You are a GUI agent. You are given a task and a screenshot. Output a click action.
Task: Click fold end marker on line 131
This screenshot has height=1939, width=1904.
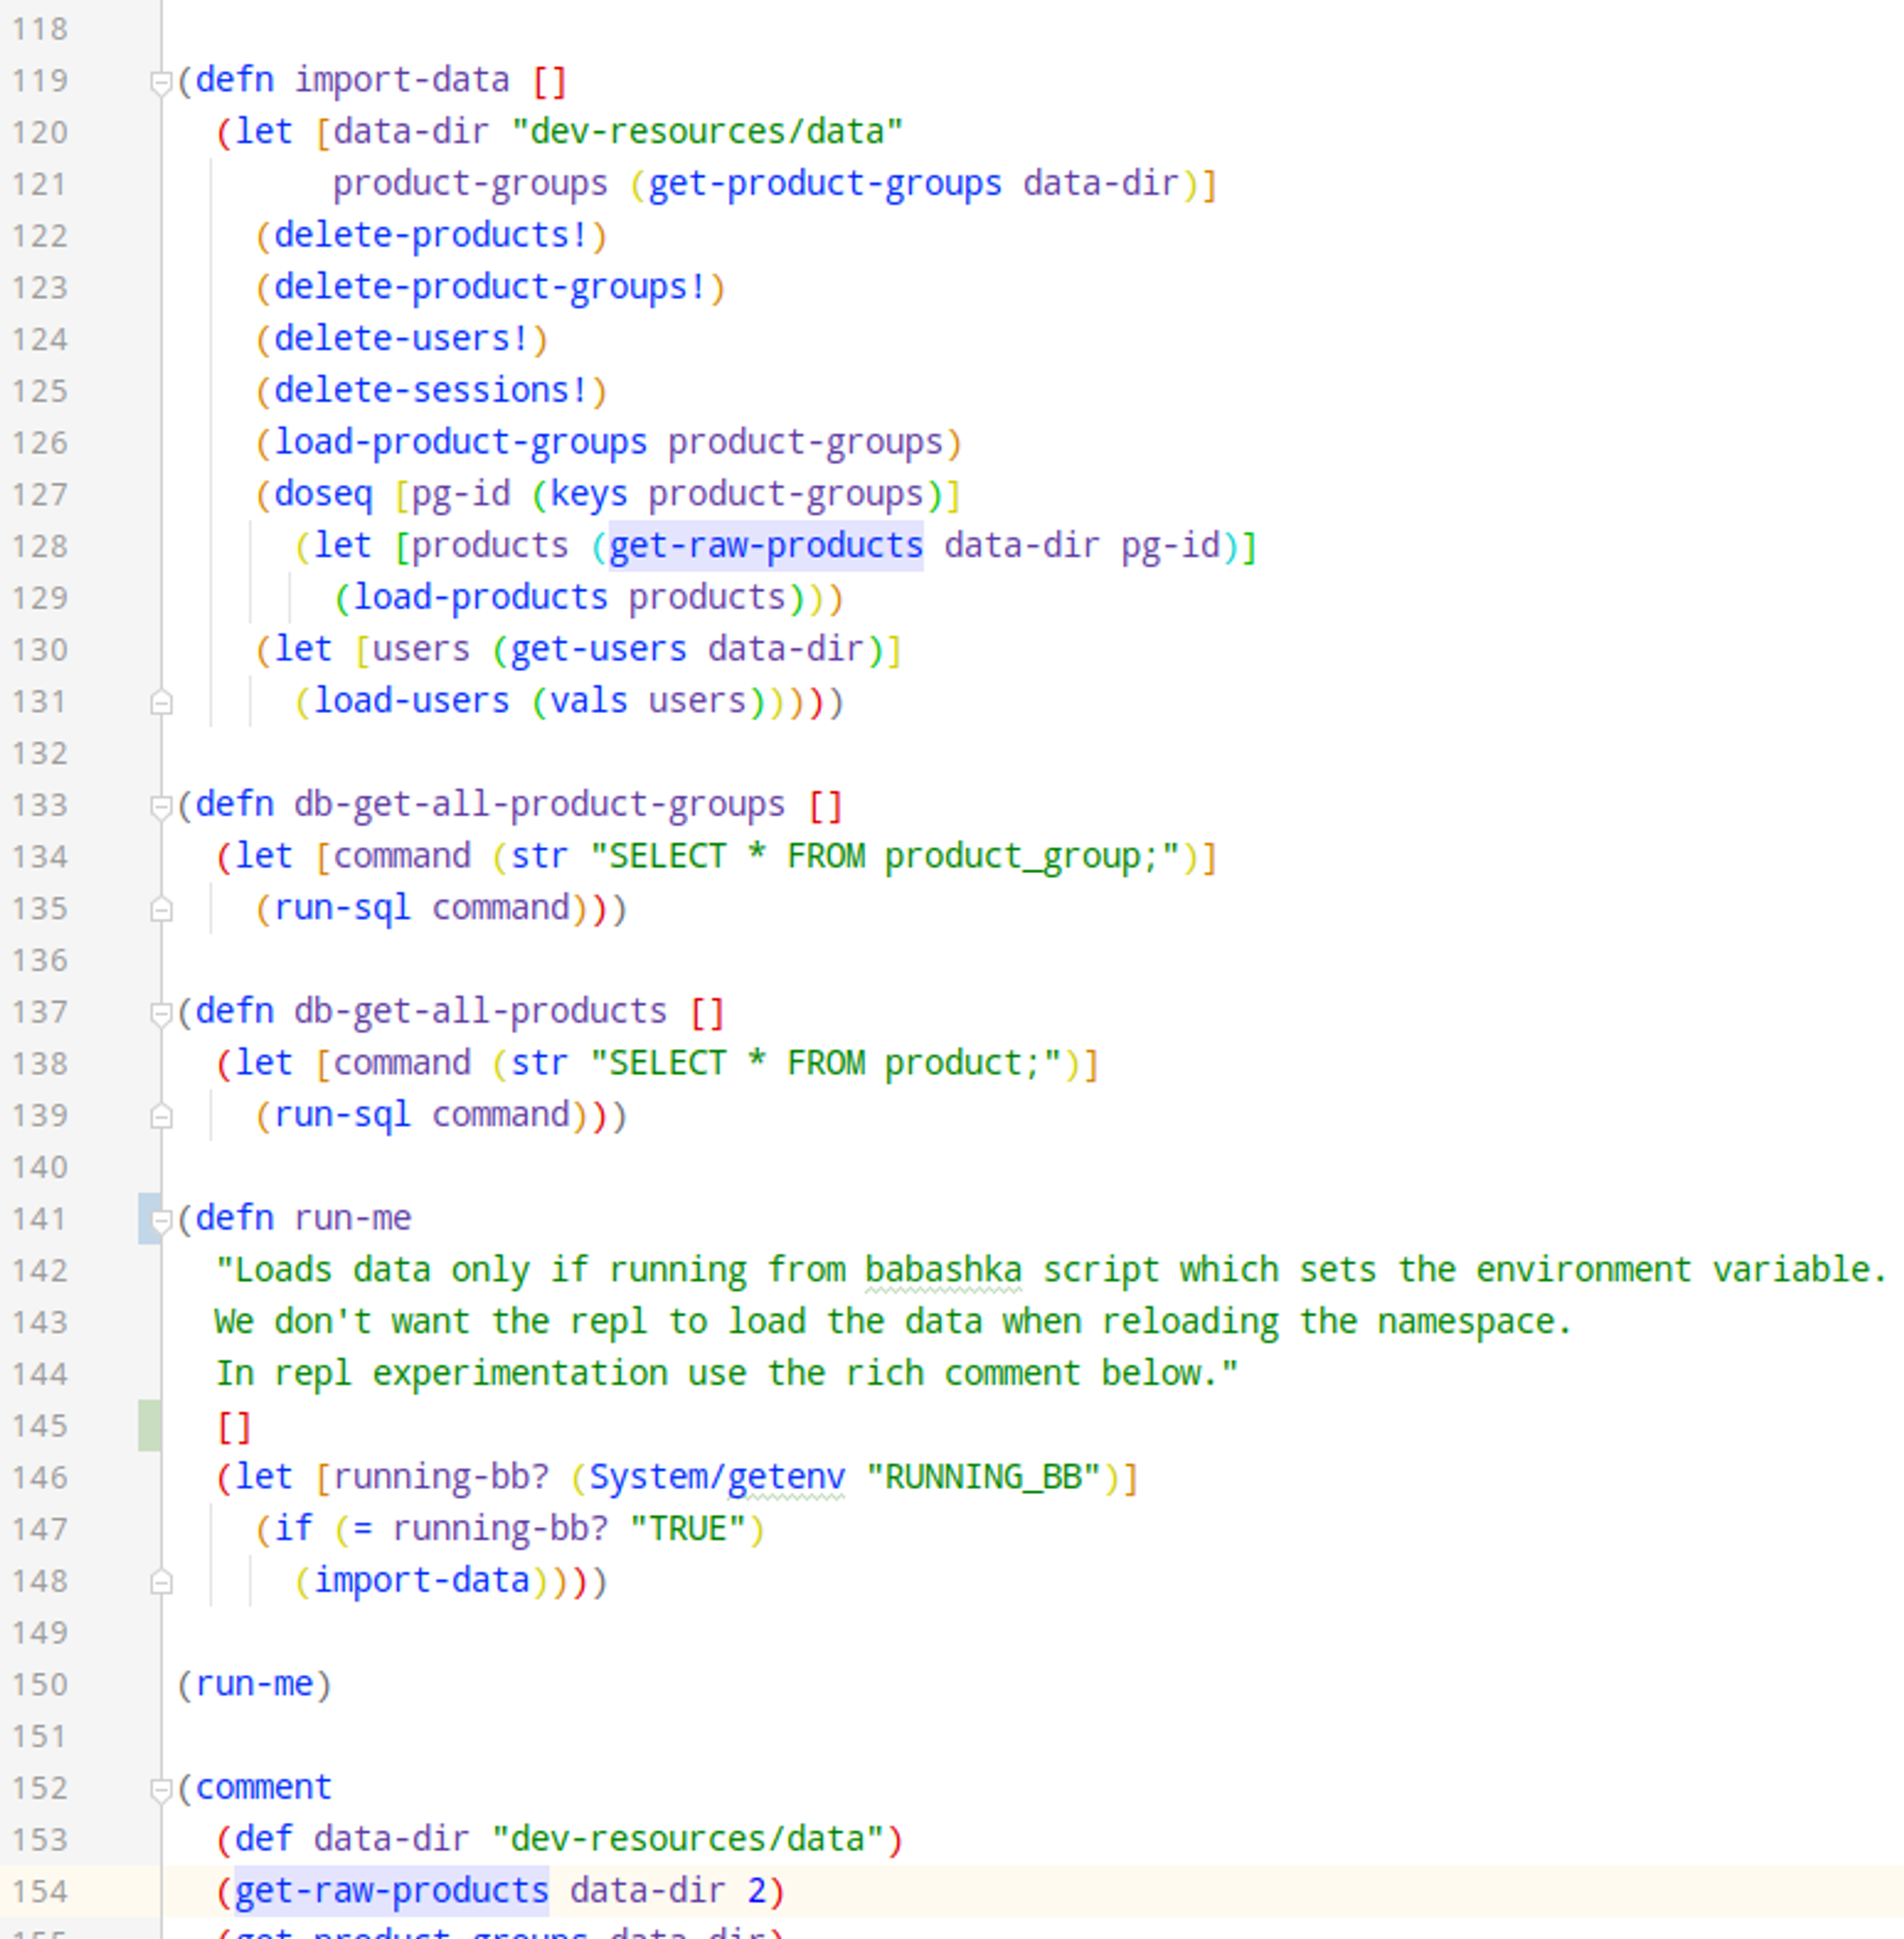pos(161,703)
